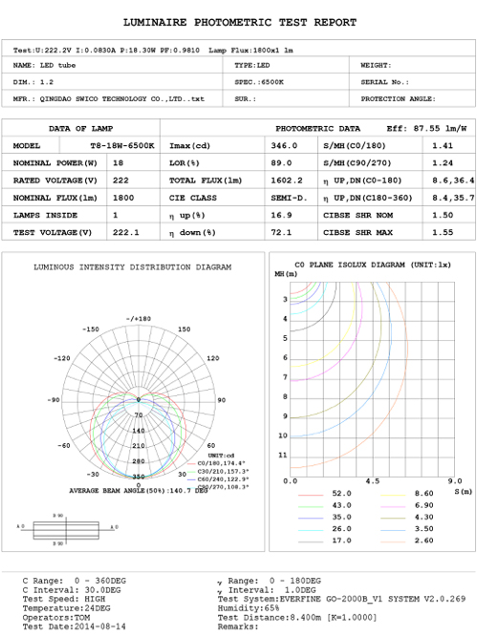Click 'C Range: 0 - 360DEG' text

[75, 581]
